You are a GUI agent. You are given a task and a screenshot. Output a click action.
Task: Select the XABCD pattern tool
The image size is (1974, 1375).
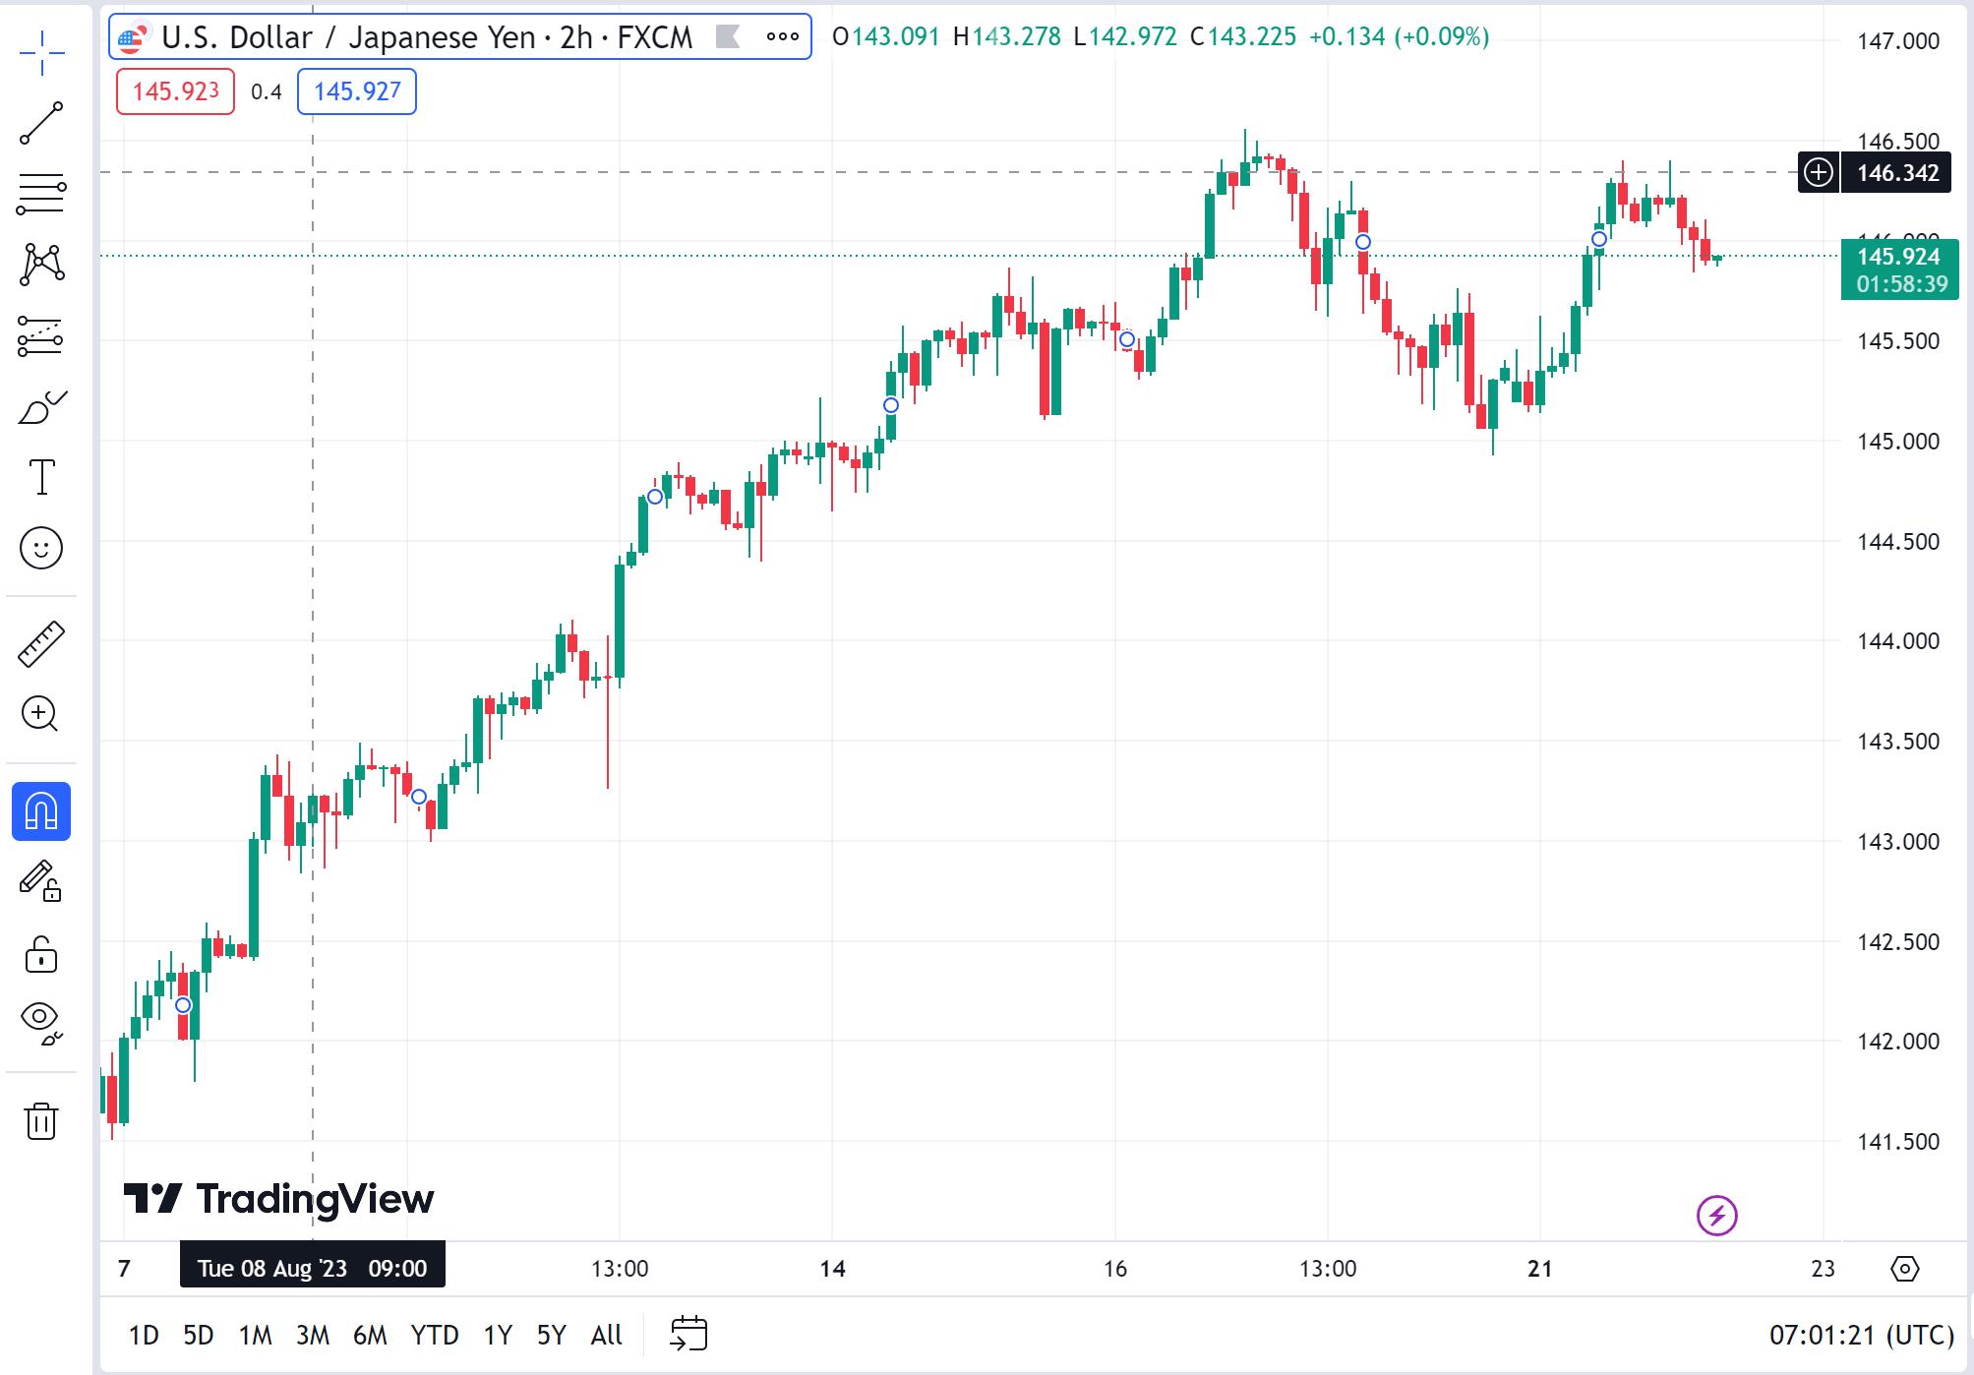tap(41, 265)
